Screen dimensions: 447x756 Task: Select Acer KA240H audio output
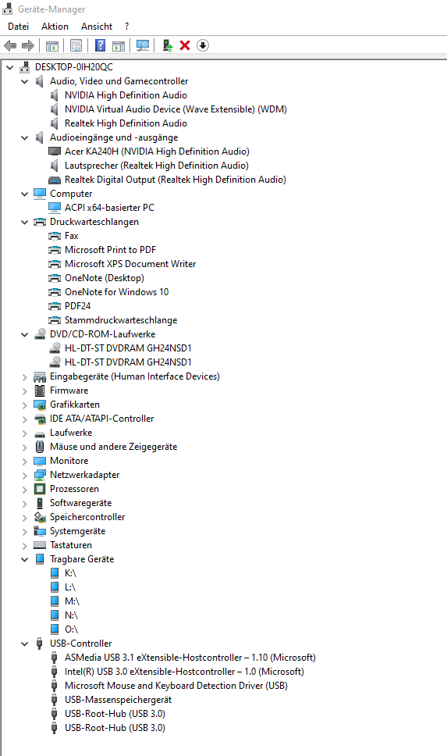tap(157, 152)
